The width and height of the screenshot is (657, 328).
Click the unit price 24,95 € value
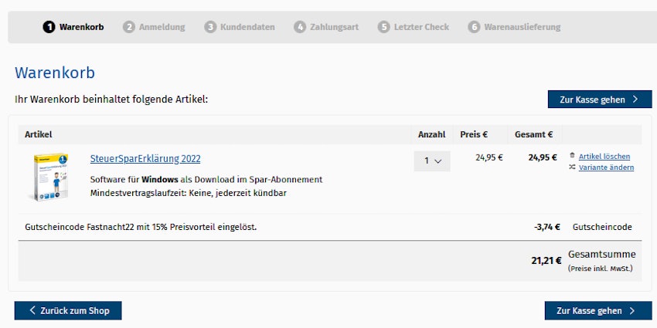pos(489,157)
